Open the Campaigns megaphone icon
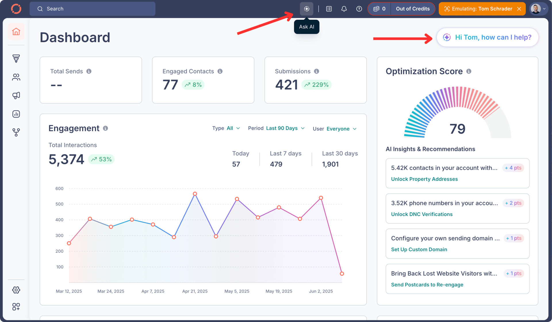The image size is (552, 322). [x=16, y=95]
